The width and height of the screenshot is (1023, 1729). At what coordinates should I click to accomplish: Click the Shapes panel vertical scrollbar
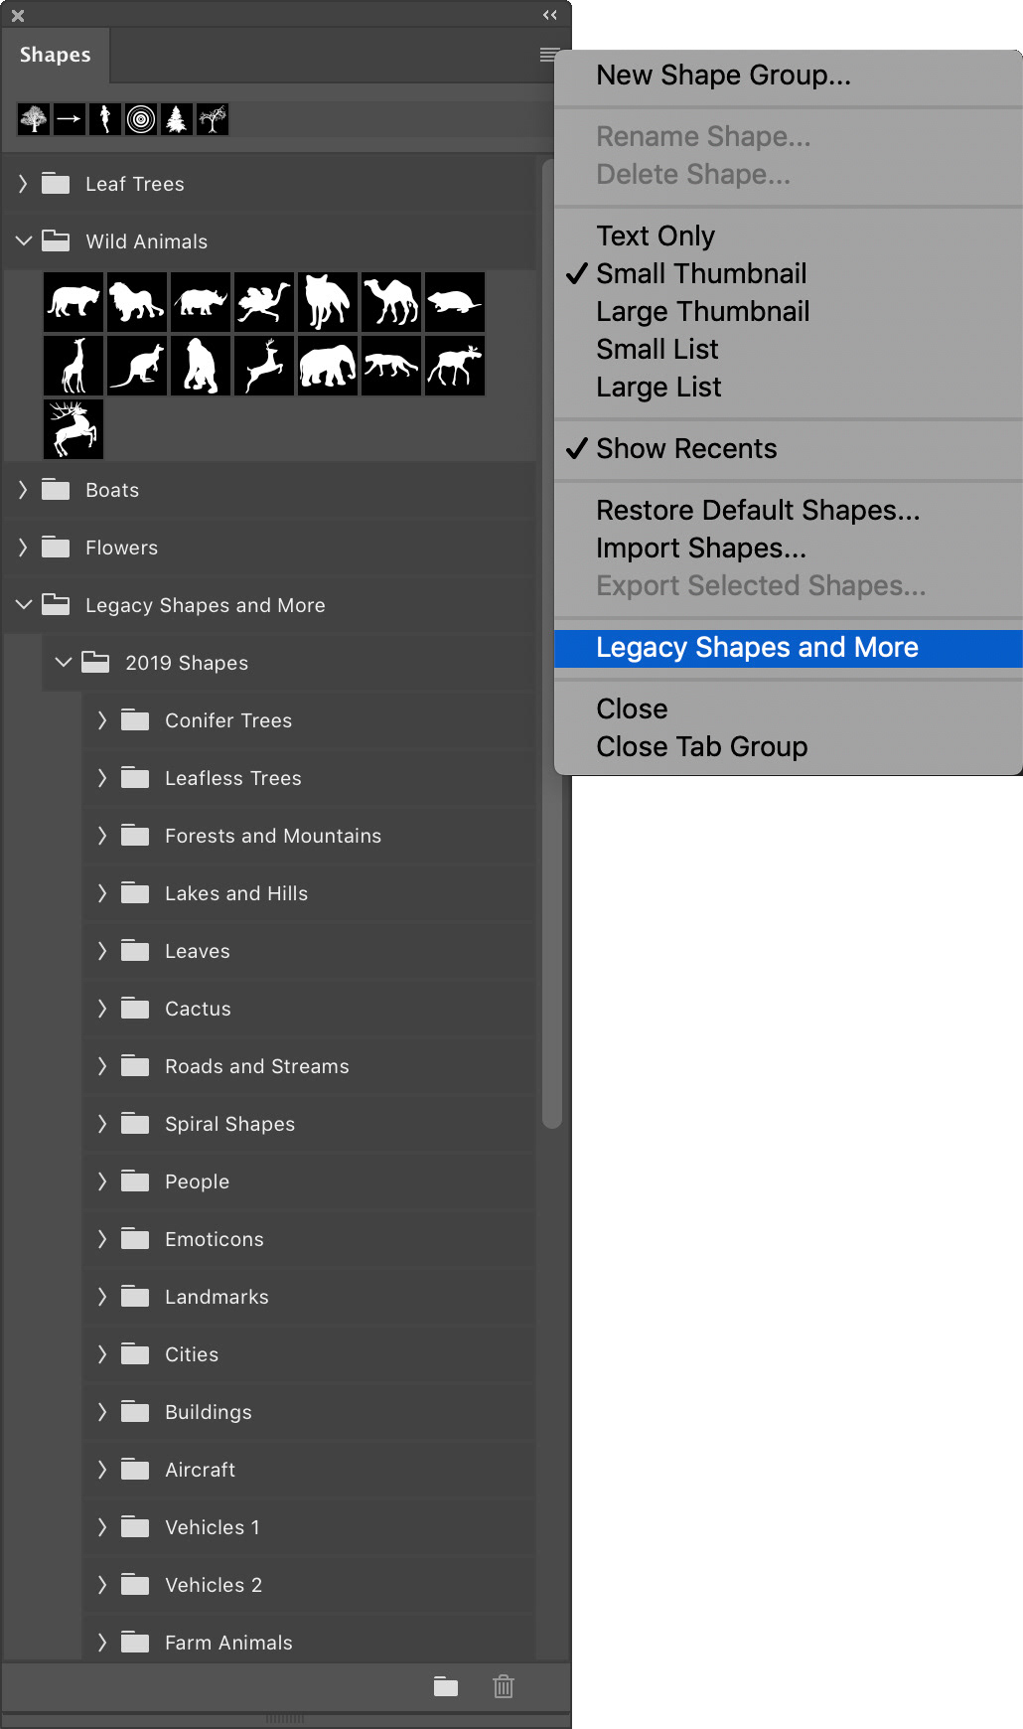pyautogui.click(x=552, y=646)
